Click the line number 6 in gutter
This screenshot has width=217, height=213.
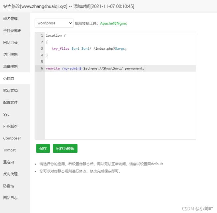(42, 68)
